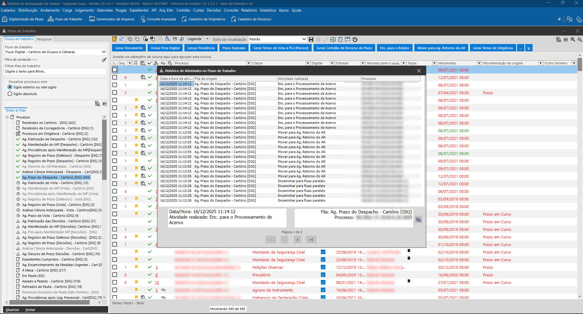This screenshot has height=314, width=583.
Task: Export the grid using the Excel icon
Action: pos(333,39)
